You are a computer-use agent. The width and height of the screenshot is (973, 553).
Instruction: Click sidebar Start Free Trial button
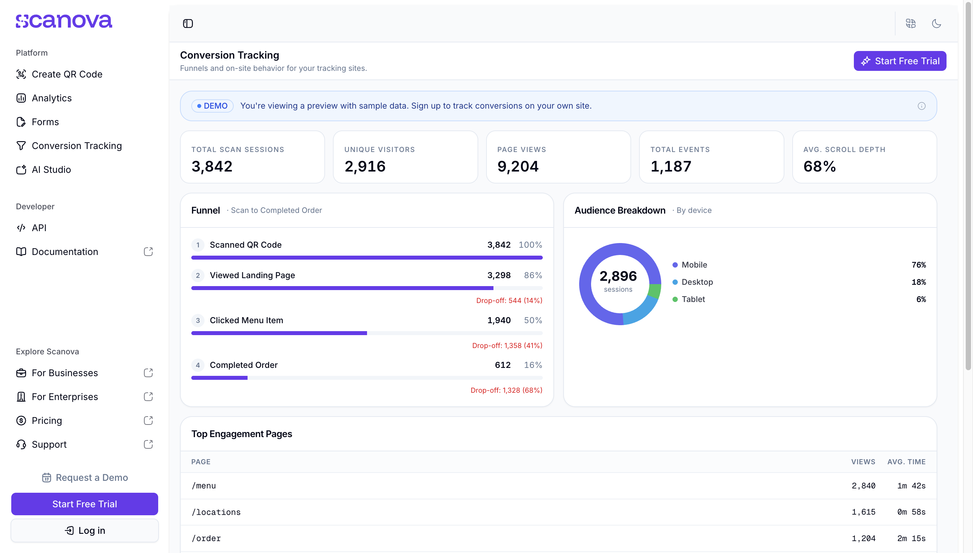[x=85, y=504]
